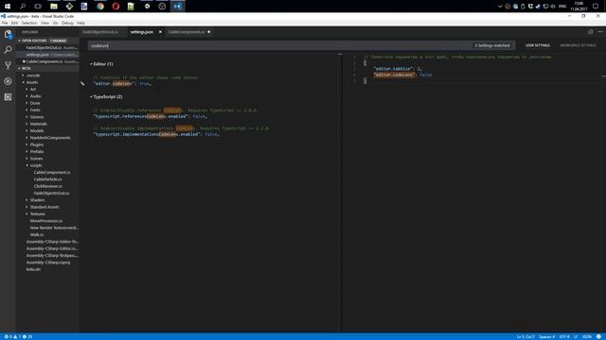
Task: Open the Extensions view in activity bar
Action: 8,97
